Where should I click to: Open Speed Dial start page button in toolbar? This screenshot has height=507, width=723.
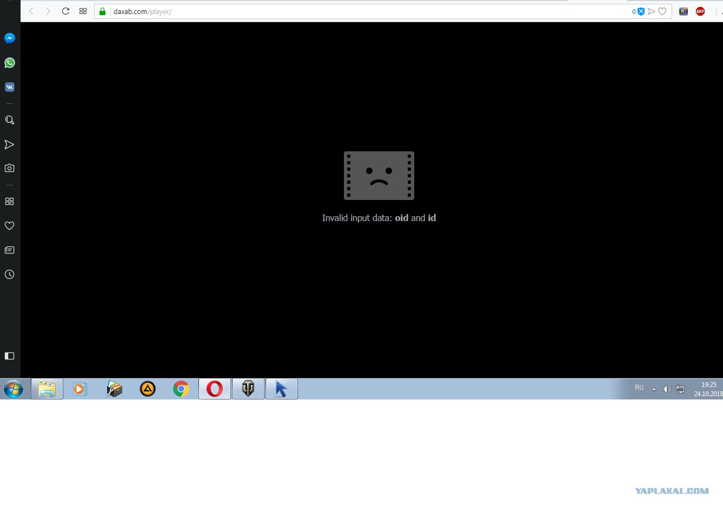pyautogui.click(x=83, y=11)
